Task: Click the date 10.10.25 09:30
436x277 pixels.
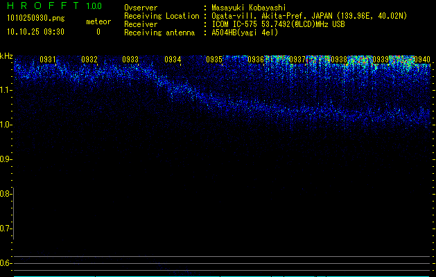Action: 35,32
